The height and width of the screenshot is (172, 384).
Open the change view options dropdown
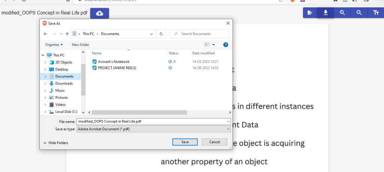(214, 44)
